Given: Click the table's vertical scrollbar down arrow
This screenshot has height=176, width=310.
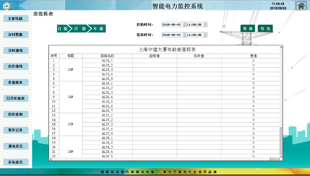Looking at the screenshot, I should click(x=281, y=156).
